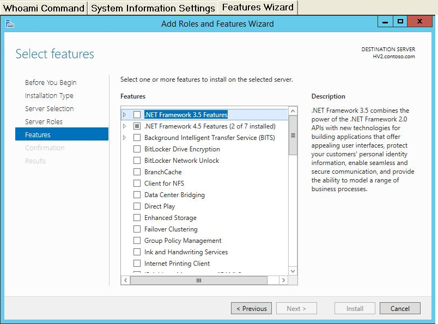Viewport: 438px width, 324px height.
Task: Go back with the Previous button
Action: point(251,308)
